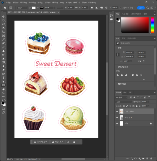Switch to the 조정 tab
The width and height of the screenshot is (157, 161).
[x=123, y=38]
